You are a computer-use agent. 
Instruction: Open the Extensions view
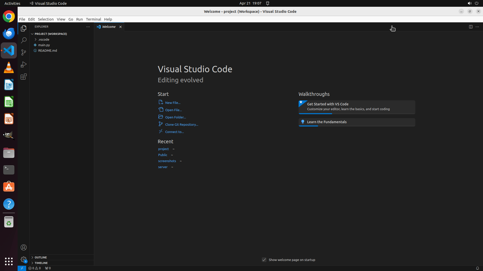coord(24,77)
